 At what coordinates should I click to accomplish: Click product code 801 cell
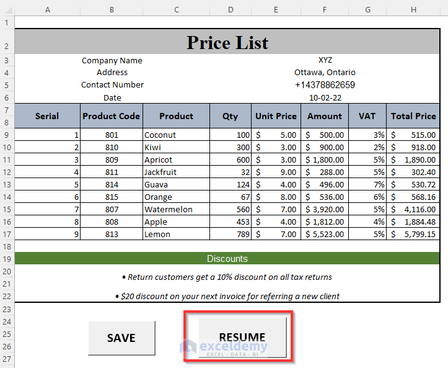click(112, 135)
